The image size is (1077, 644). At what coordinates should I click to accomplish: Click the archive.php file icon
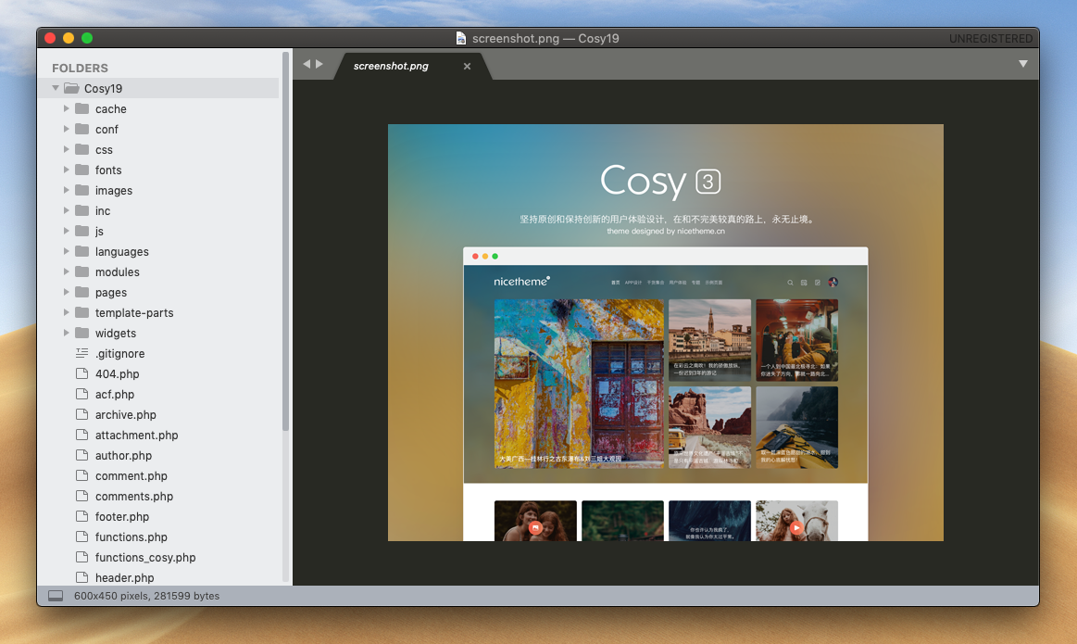tap(81, 414)
